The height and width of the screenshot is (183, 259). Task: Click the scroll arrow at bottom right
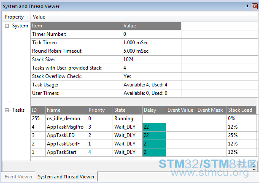(x=254, y=170)
